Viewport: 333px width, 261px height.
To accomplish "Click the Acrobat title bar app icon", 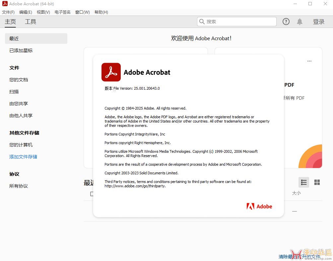I will pyautogui.click(x=5, y=4).
